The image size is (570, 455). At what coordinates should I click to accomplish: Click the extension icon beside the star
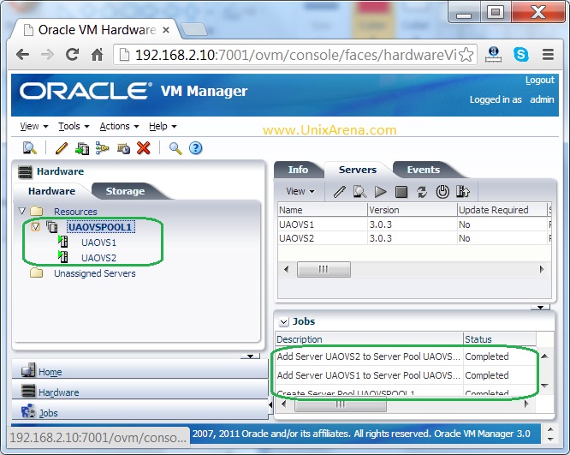point(493,55)
